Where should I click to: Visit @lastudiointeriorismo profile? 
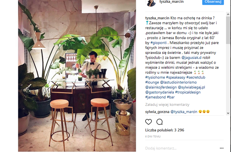tap(179, 82)
